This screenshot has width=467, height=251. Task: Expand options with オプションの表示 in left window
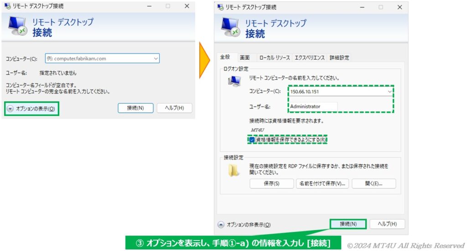[31, 109]
